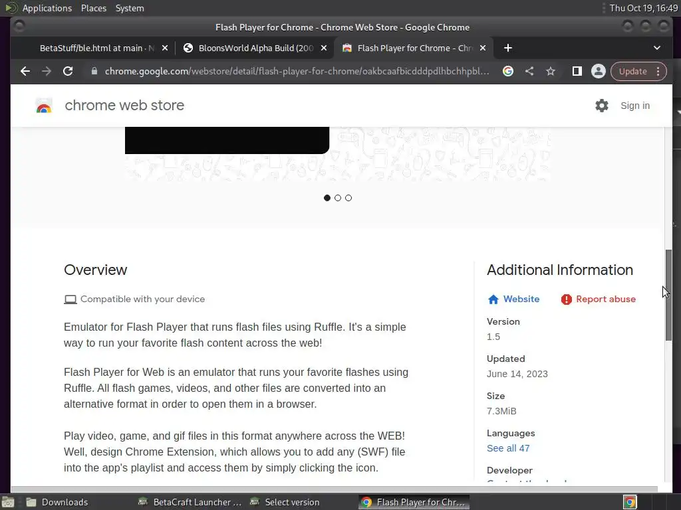
Task: Open a new tab with plus icon
Action: [x=507, y=48]
